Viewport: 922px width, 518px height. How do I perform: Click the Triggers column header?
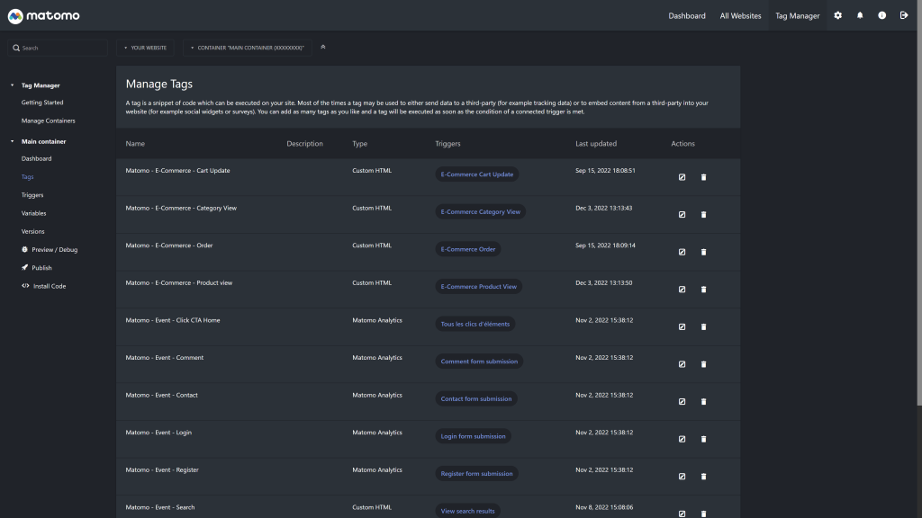coord(448,144)
